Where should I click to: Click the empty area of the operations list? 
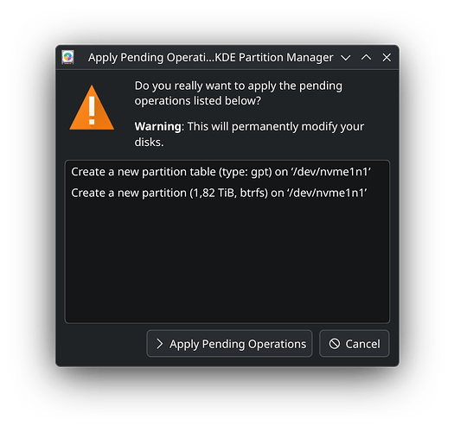pyautogui.click(x=227, y=262)
